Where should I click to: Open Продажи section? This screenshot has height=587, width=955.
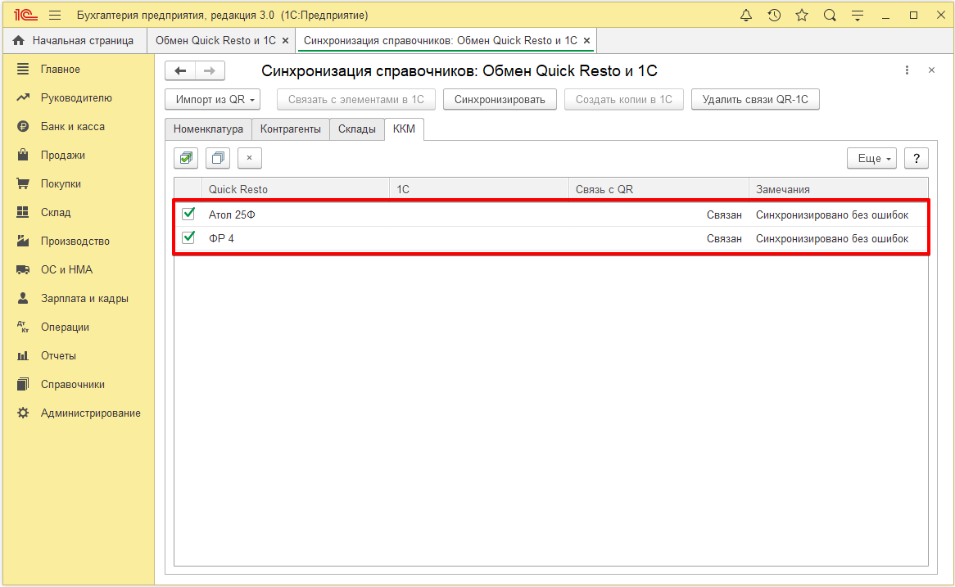(x=63, y=156)
